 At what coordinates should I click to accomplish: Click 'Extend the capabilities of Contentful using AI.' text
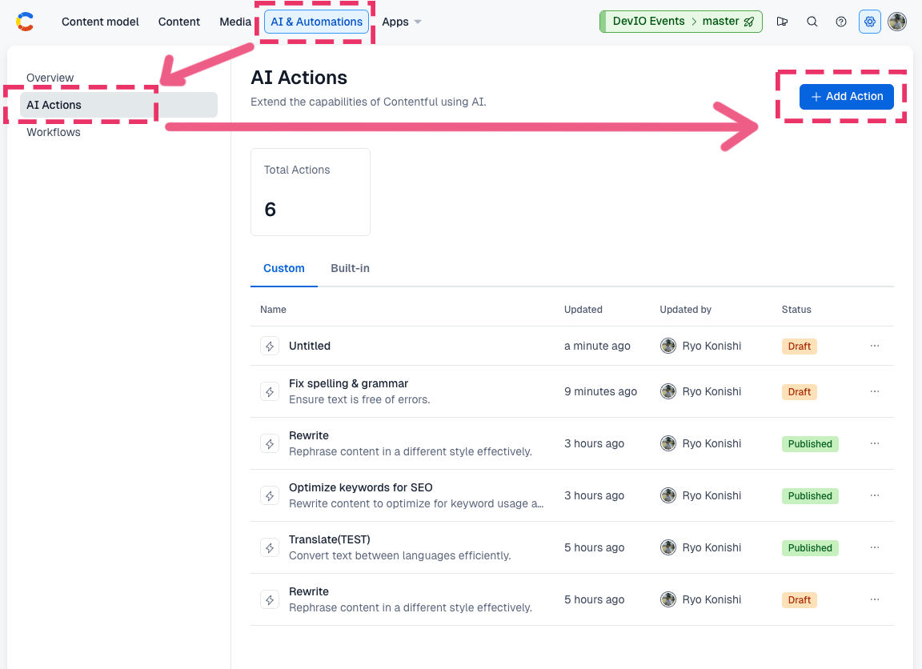click(x=368, y=102)
